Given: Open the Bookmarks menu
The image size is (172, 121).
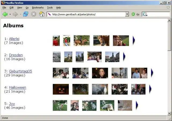Looking at the screenshot, I should click(38, 8).
